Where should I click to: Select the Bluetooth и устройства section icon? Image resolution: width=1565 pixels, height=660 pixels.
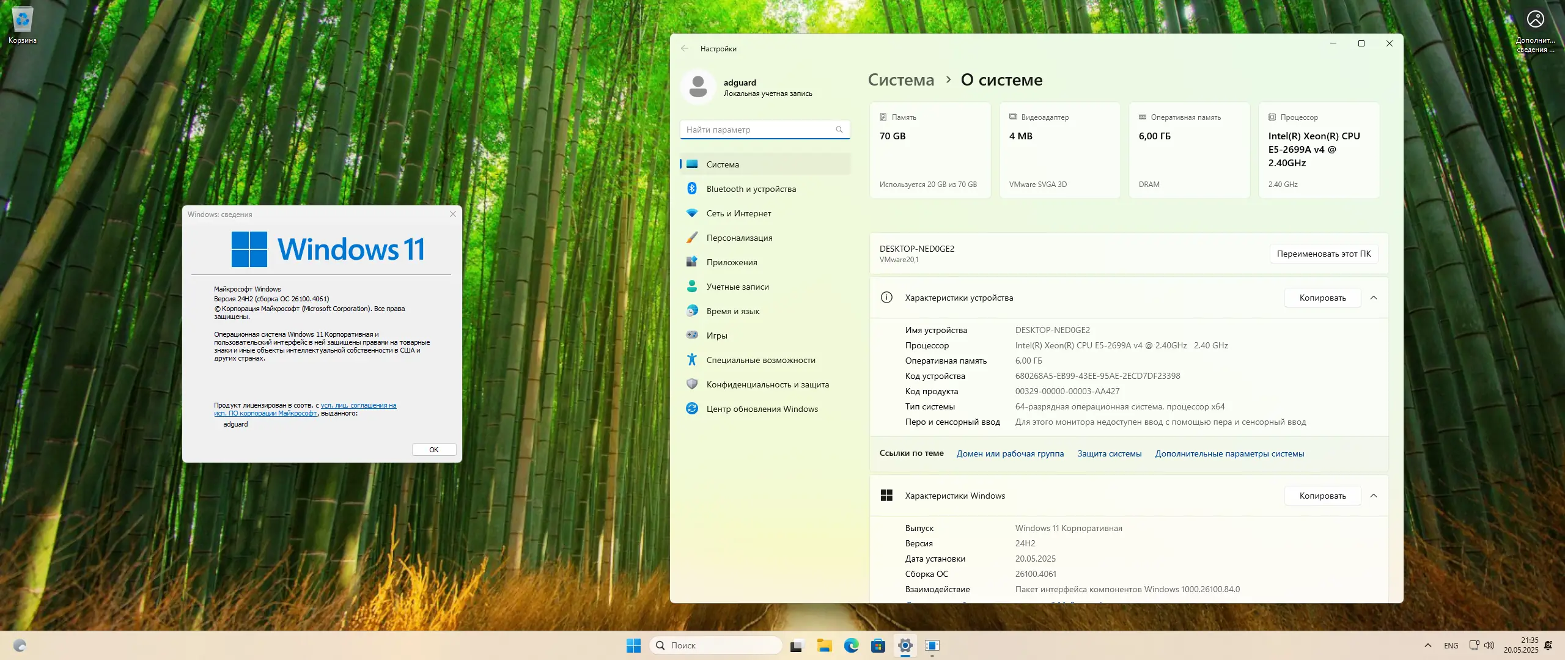pos(692,188)
